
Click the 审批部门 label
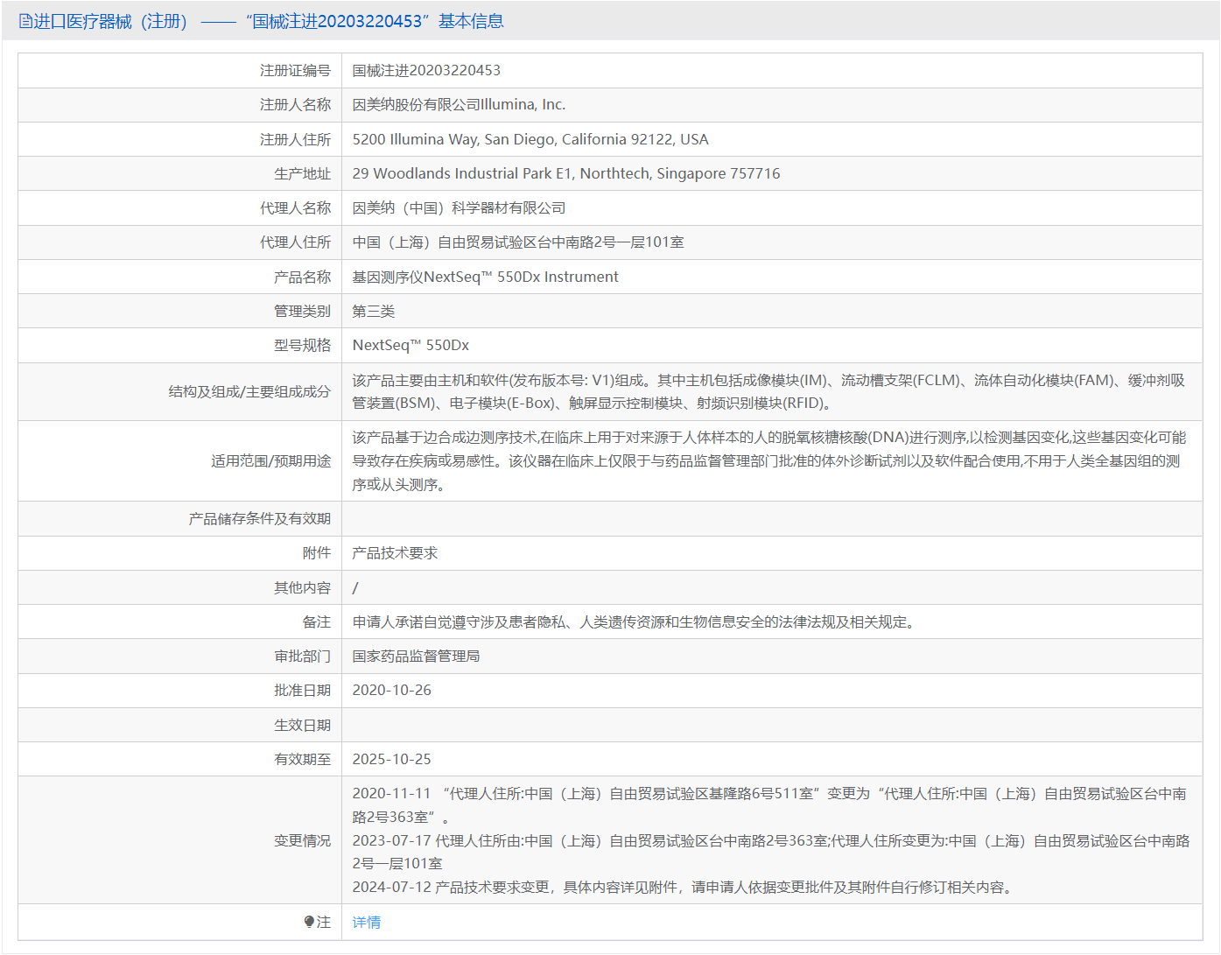(303, 656)
